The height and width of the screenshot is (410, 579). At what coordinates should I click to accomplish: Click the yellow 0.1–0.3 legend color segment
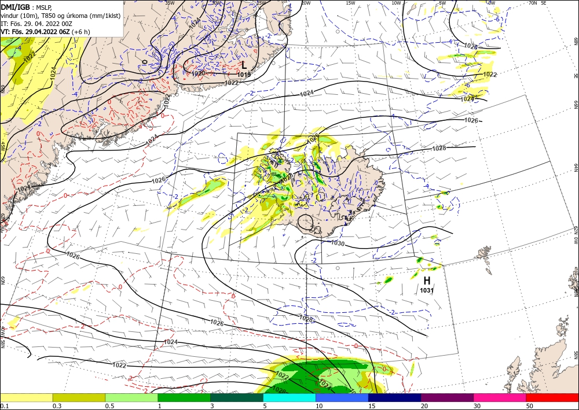point(26,397)
